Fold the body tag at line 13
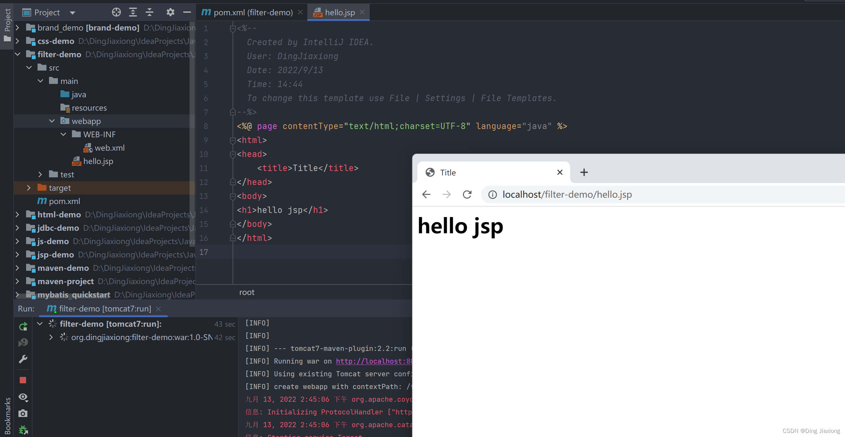 [x=233, y=196]
